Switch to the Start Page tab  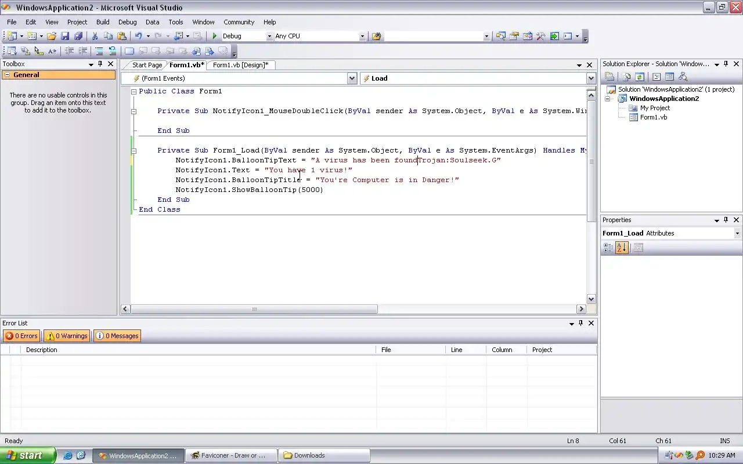(147, 65)
